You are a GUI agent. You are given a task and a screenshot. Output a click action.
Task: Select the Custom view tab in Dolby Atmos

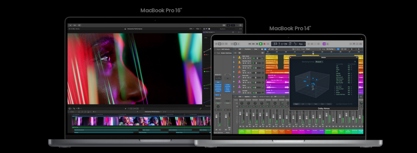coord(329,104)
